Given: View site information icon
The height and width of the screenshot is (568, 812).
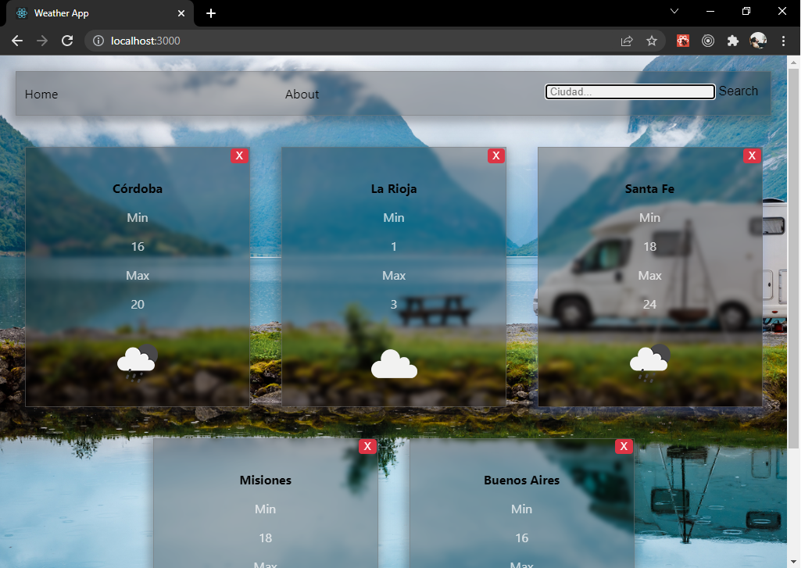Looking at the screenshot, I should [98, 41].
